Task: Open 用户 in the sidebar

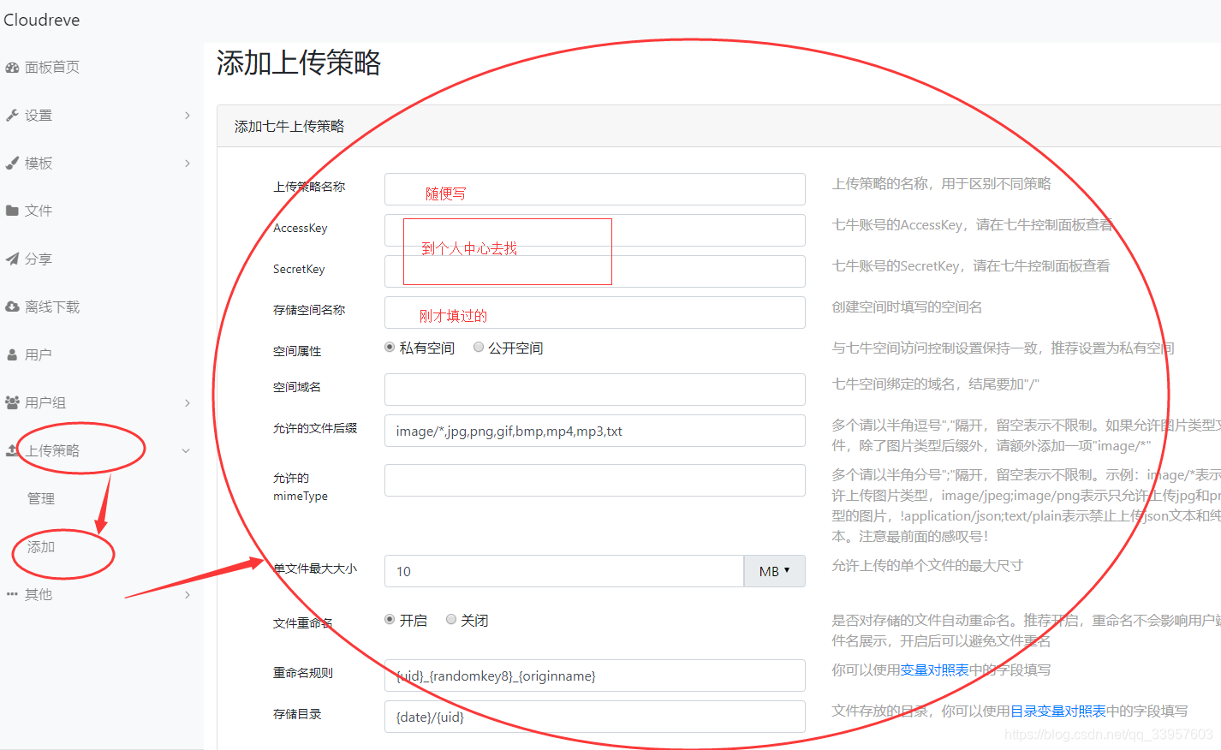Action: point(39,354)
